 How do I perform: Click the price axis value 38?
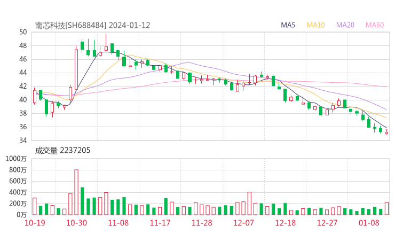[x=23, y=113]
